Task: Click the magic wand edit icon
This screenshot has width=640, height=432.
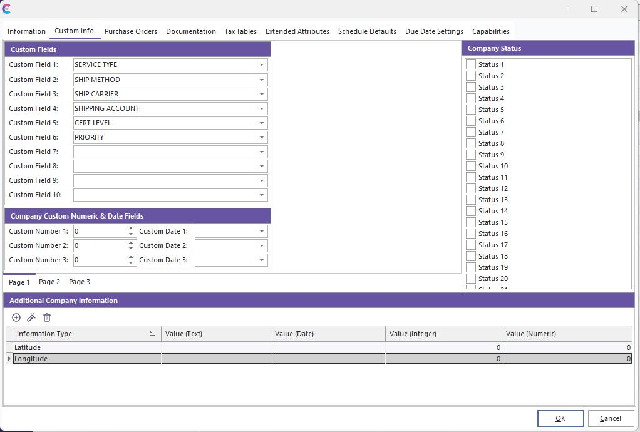Action: click(x=31, y=317)
